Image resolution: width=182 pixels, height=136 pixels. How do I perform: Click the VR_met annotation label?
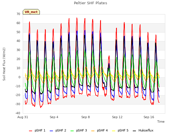point(31,12)
